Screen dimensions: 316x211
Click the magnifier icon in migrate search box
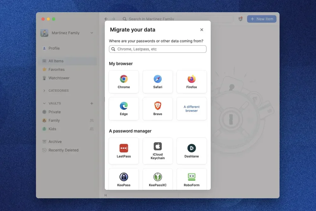(x=113, y=49)
